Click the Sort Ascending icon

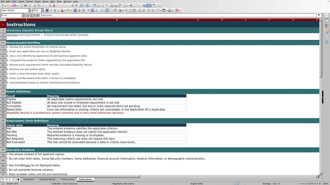98,5
